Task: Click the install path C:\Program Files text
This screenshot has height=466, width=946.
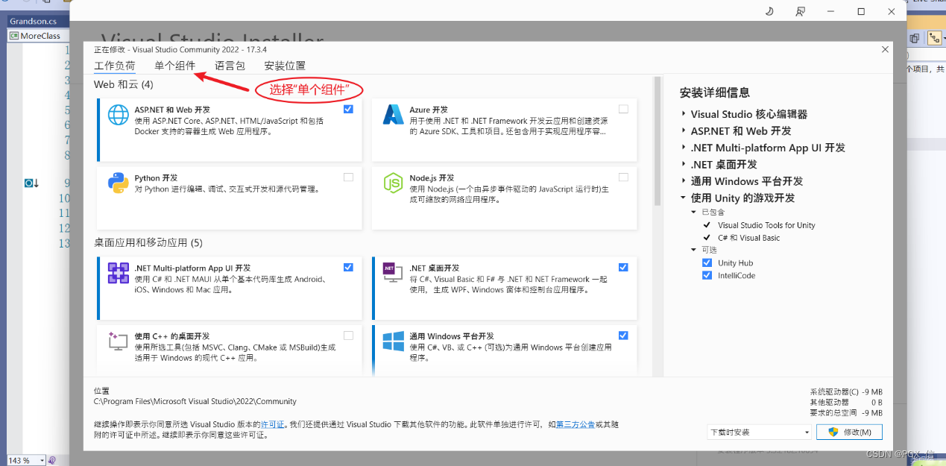Action: [x=195, y=401]
